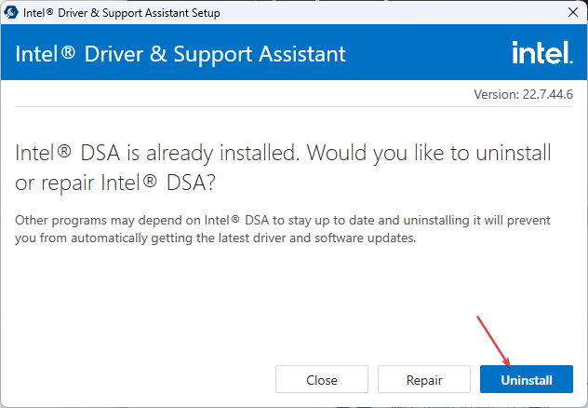Image resolution: width=588 pixels, height=408 pixels.
Task: Click the 'latest driver and software updates' line
Action: pyautogui.click(x=215, y=238)
